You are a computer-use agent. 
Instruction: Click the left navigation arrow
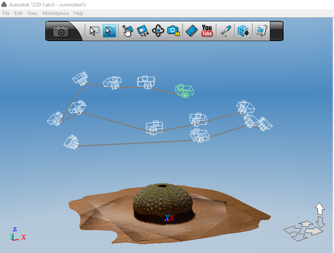292,230
